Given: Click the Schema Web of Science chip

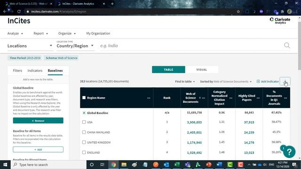Looking at the screenshot, I should point(62,58).
